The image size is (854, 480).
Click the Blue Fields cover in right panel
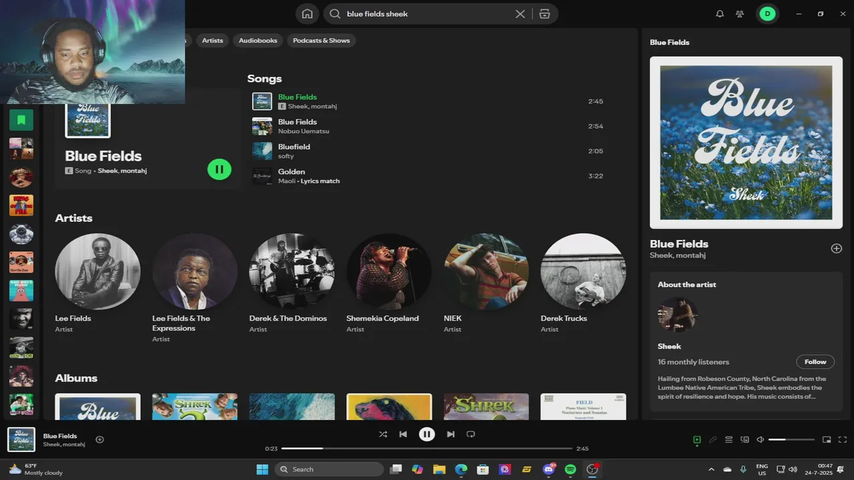click(746, 142)
